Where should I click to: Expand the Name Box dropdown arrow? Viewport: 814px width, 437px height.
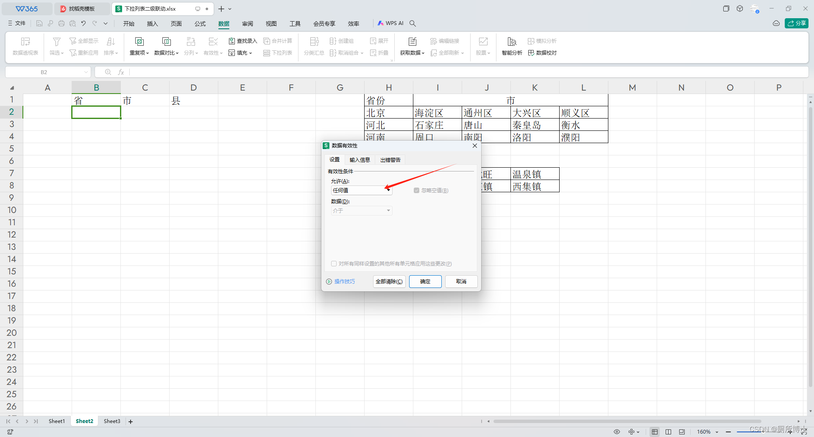coord(86,72)
